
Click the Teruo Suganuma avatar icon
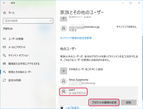click(63, 81)
